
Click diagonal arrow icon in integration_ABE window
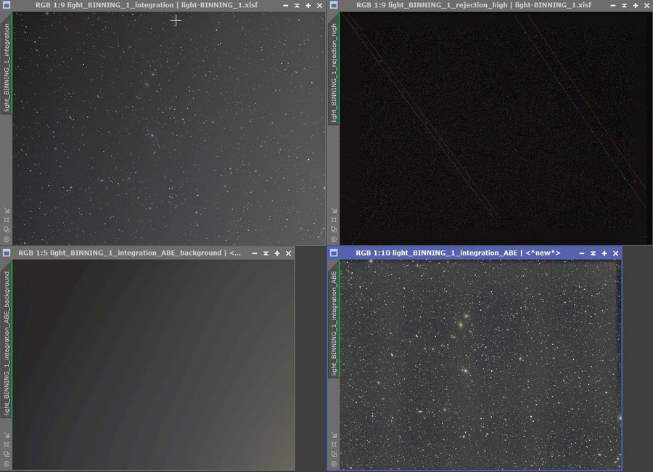click(x=334, y=435)
